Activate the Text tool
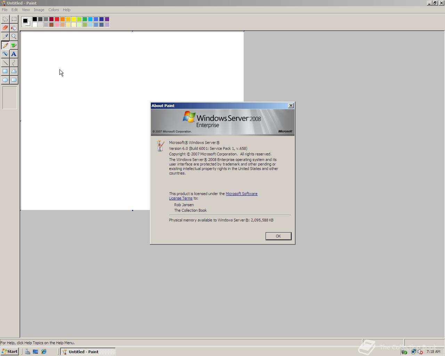This screenshot has width=445, height=356. point(14,54)
